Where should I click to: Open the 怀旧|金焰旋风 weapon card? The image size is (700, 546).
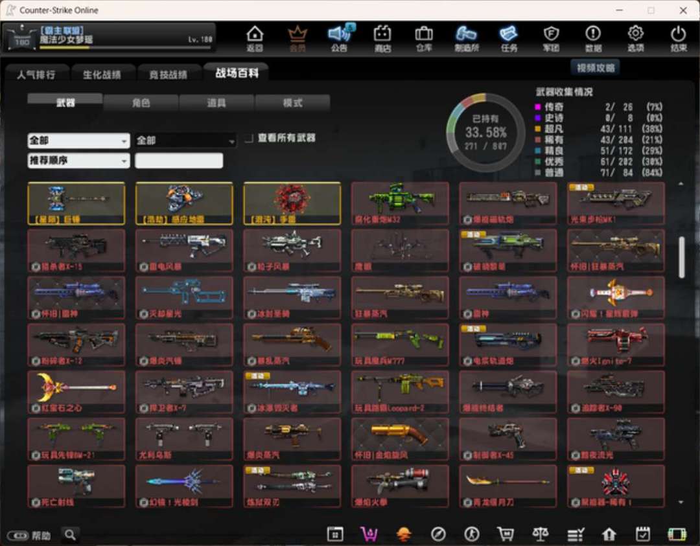click(x=400, y=439)
